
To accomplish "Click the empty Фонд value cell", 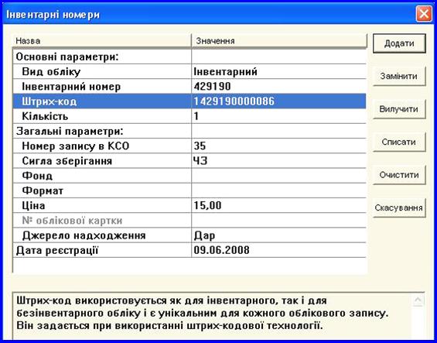I will [278, 176].
